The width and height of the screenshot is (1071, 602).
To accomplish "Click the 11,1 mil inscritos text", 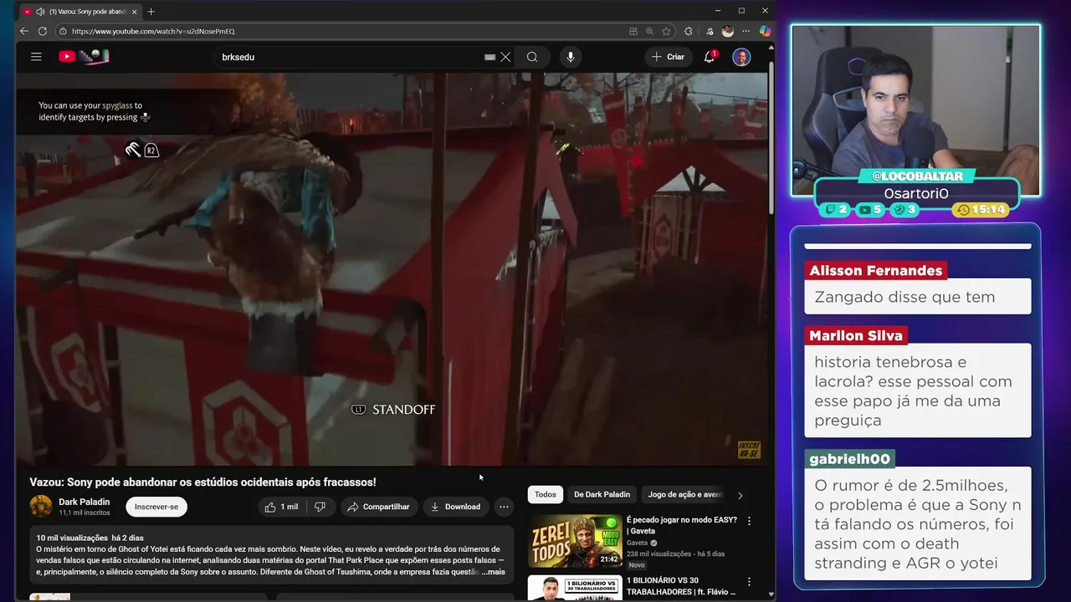I will [x=85, y=513].
